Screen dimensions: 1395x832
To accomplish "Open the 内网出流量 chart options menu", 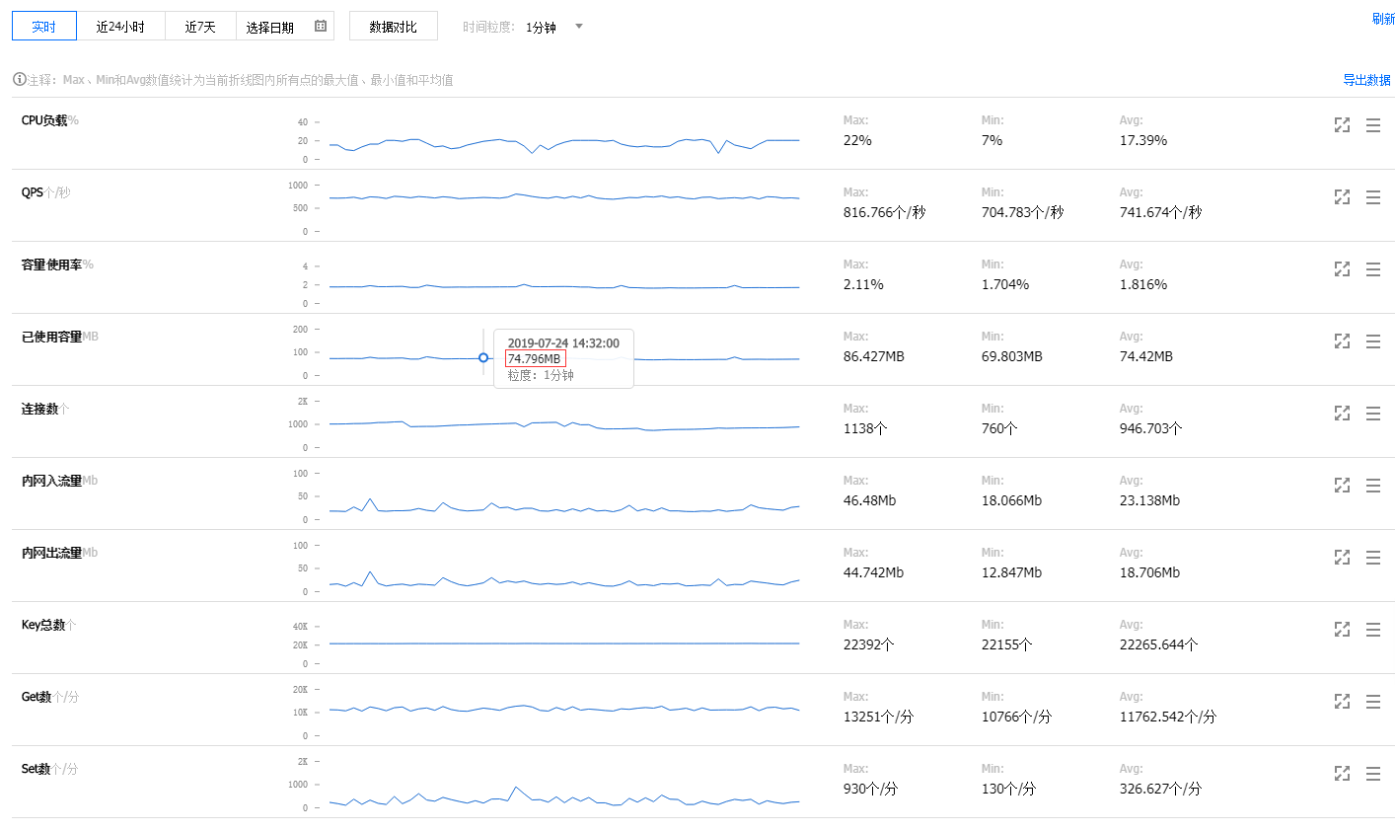I will pos(1373,558).
